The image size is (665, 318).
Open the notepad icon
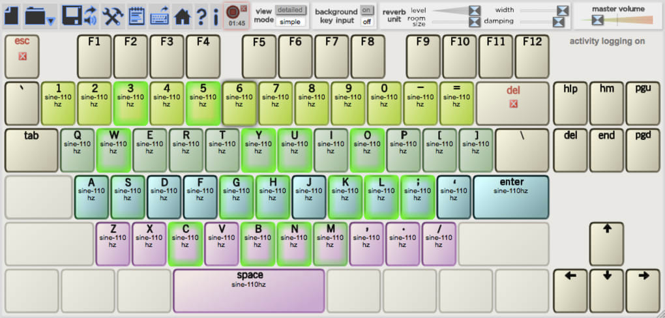click(136, 16)
